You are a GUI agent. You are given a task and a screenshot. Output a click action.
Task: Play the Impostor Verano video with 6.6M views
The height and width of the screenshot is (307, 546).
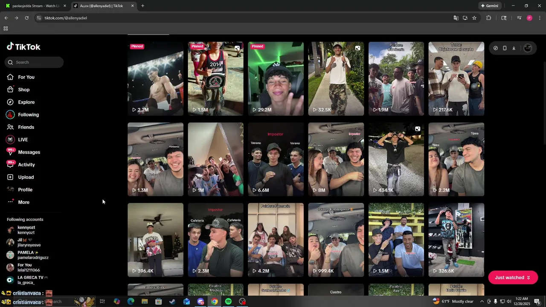(276, 159)
